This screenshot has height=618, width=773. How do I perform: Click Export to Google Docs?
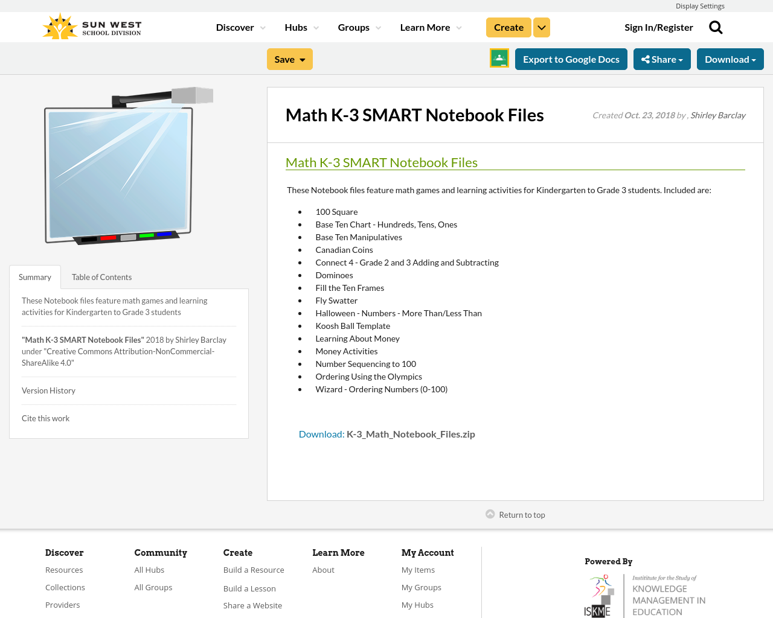(x=571, y=58)
